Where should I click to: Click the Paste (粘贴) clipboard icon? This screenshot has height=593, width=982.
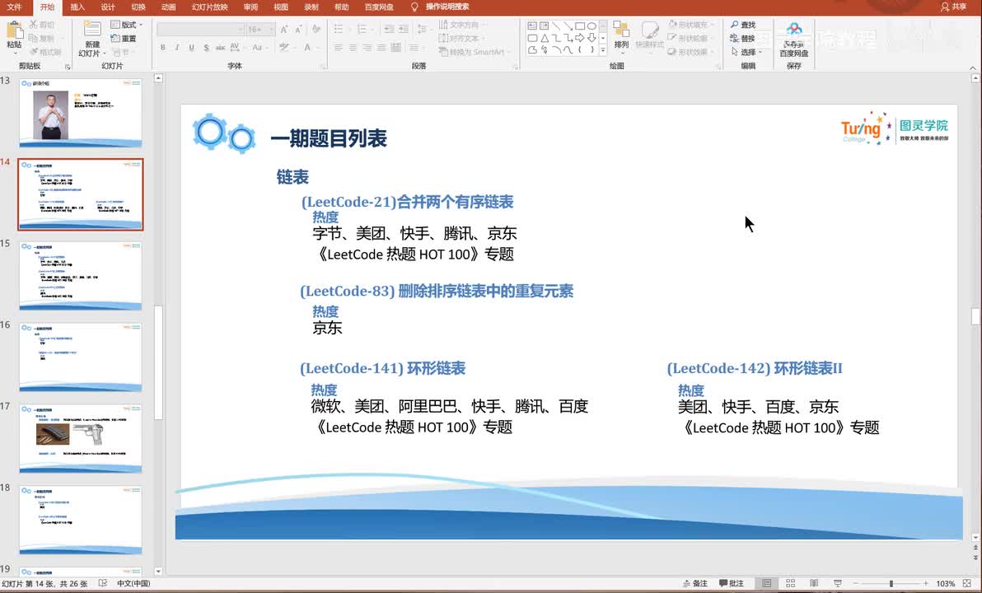pyautogui.click(x=14, y=30)
